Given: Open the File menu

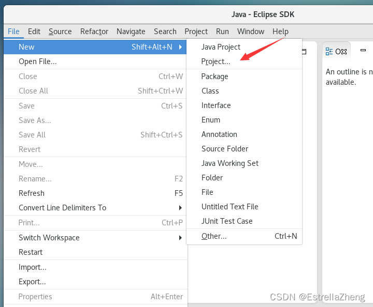Looking at the screenshot, I should click(13, 32).
